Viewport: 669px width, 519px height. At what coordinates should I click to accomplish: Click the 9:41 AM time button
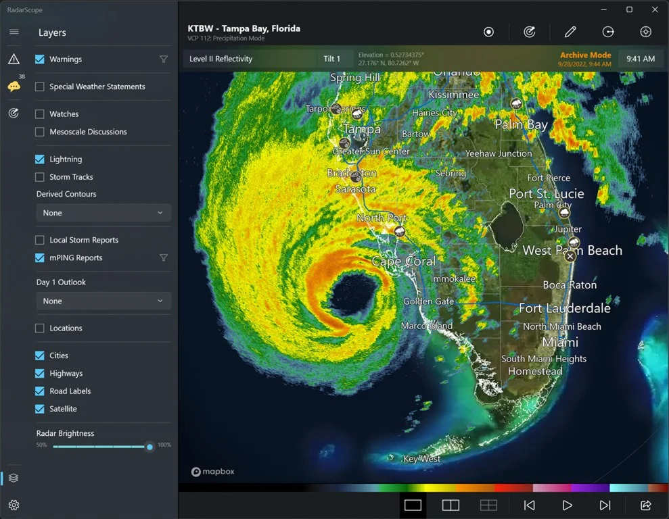point(641,59)
